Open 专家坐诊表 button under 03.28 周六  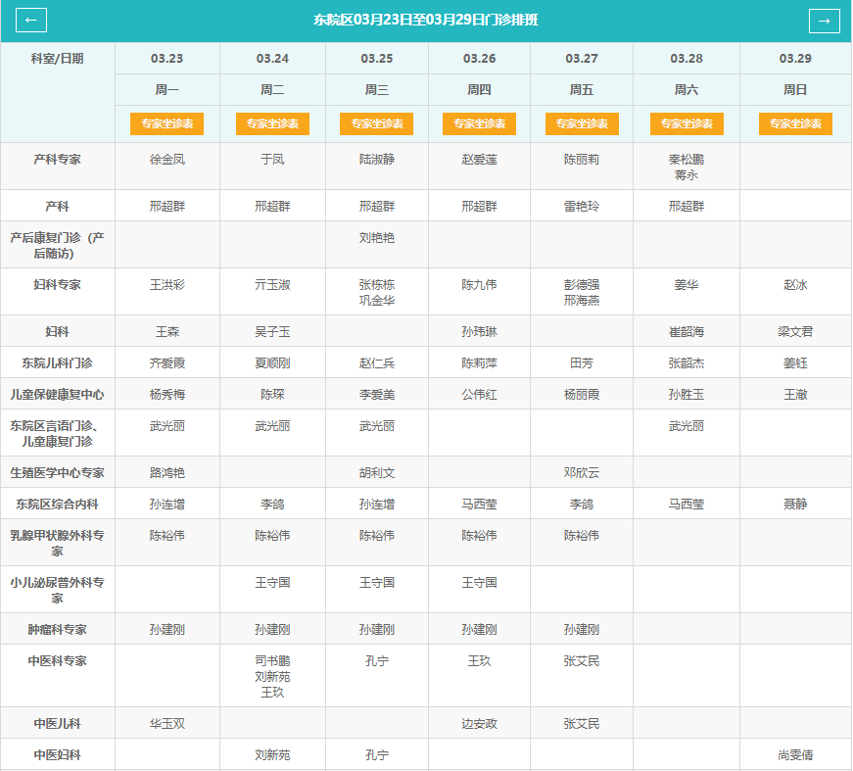coord(687,124)
